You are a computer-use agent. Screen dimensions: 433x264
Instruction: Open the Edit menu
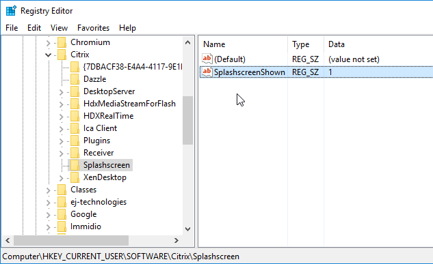point(34,28)
